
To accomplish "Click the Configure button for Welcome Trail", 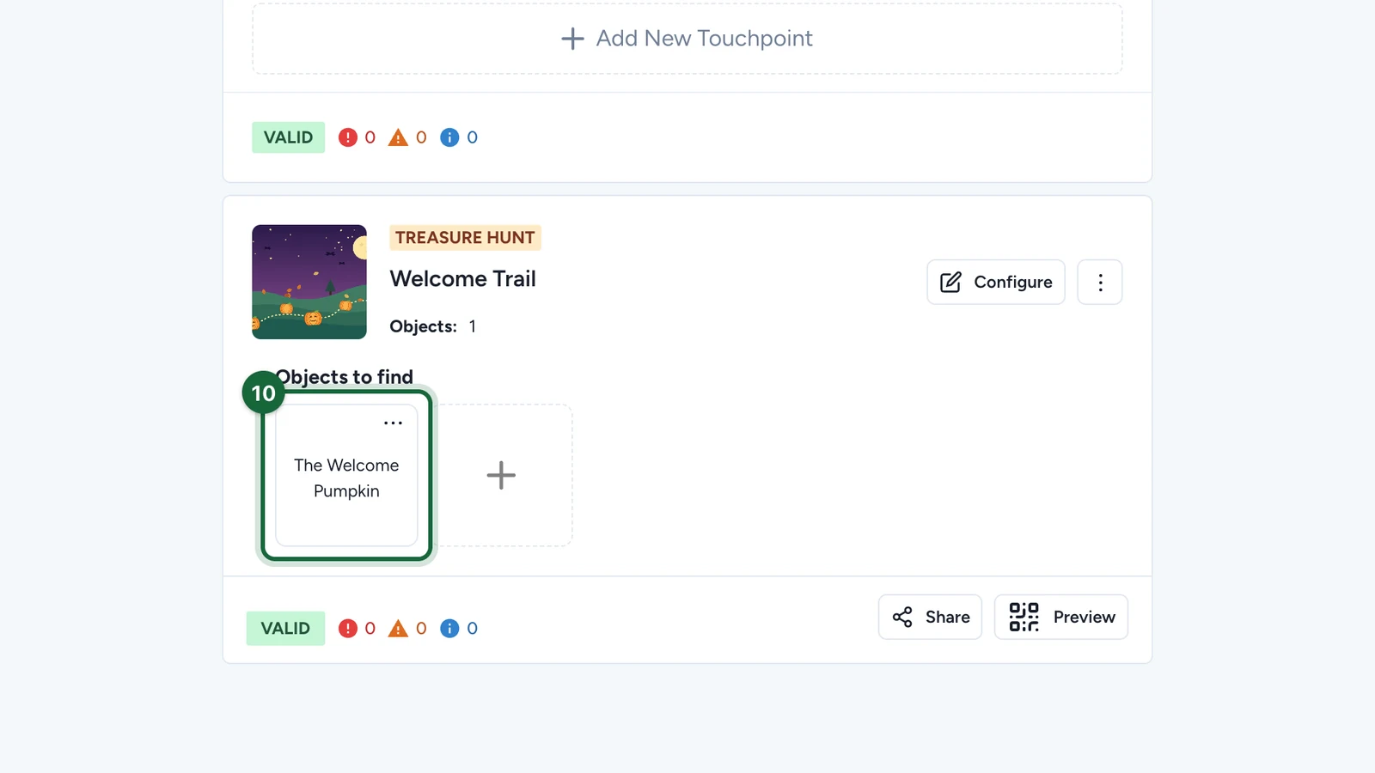I will [x=996, y=282].
